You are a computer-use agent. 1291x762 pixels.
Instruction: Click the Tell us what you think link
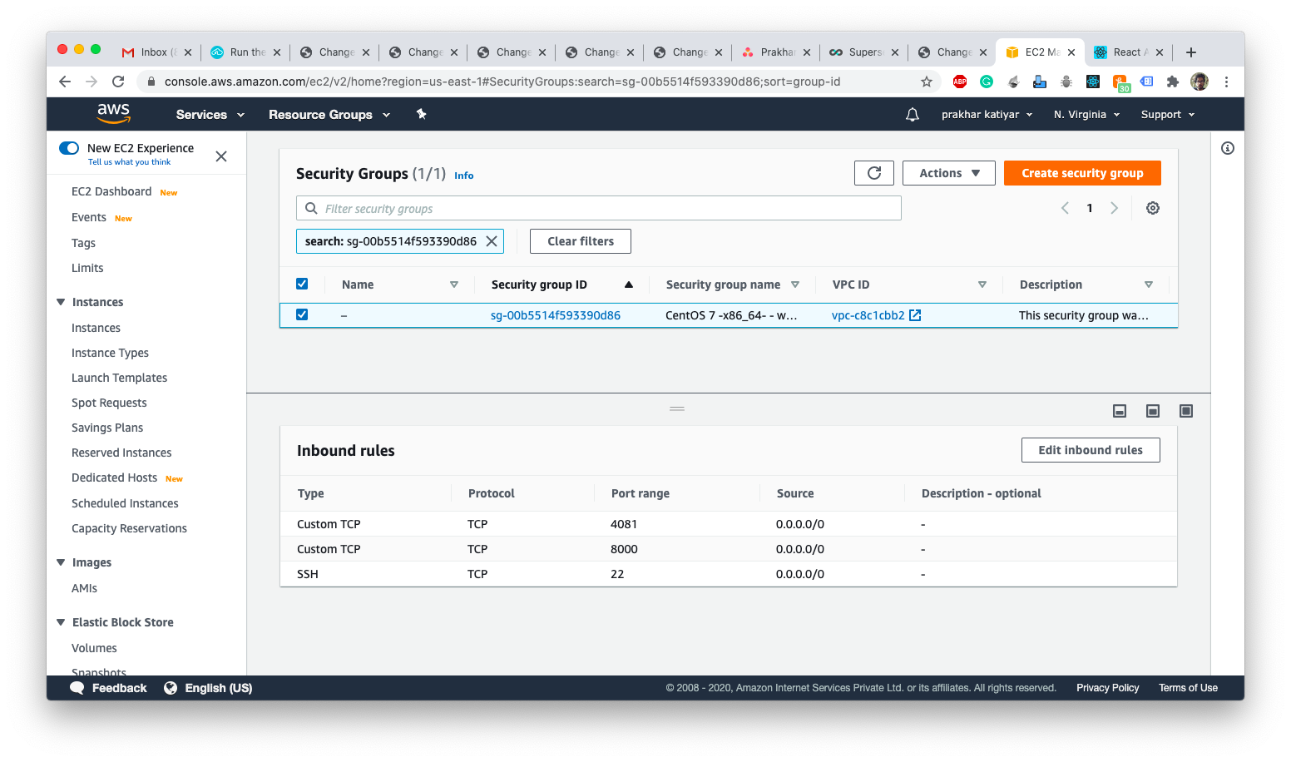(129, 162)
